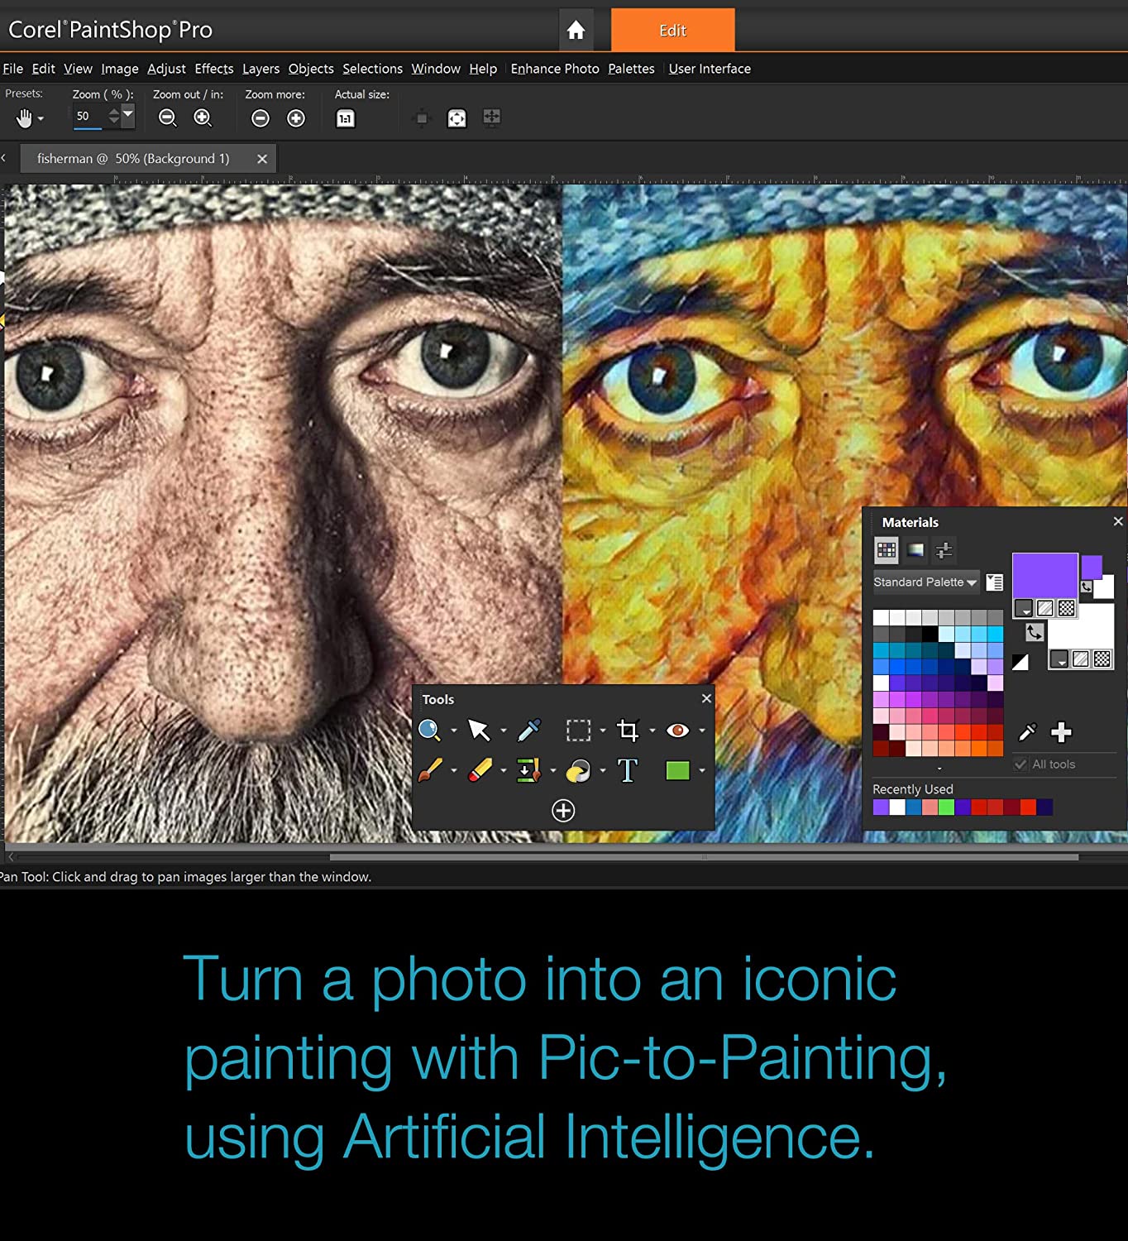This screenshot has width=1128, height=1241.
Task: Click the Red Eye tool icon
Action: tap(677, 730)
